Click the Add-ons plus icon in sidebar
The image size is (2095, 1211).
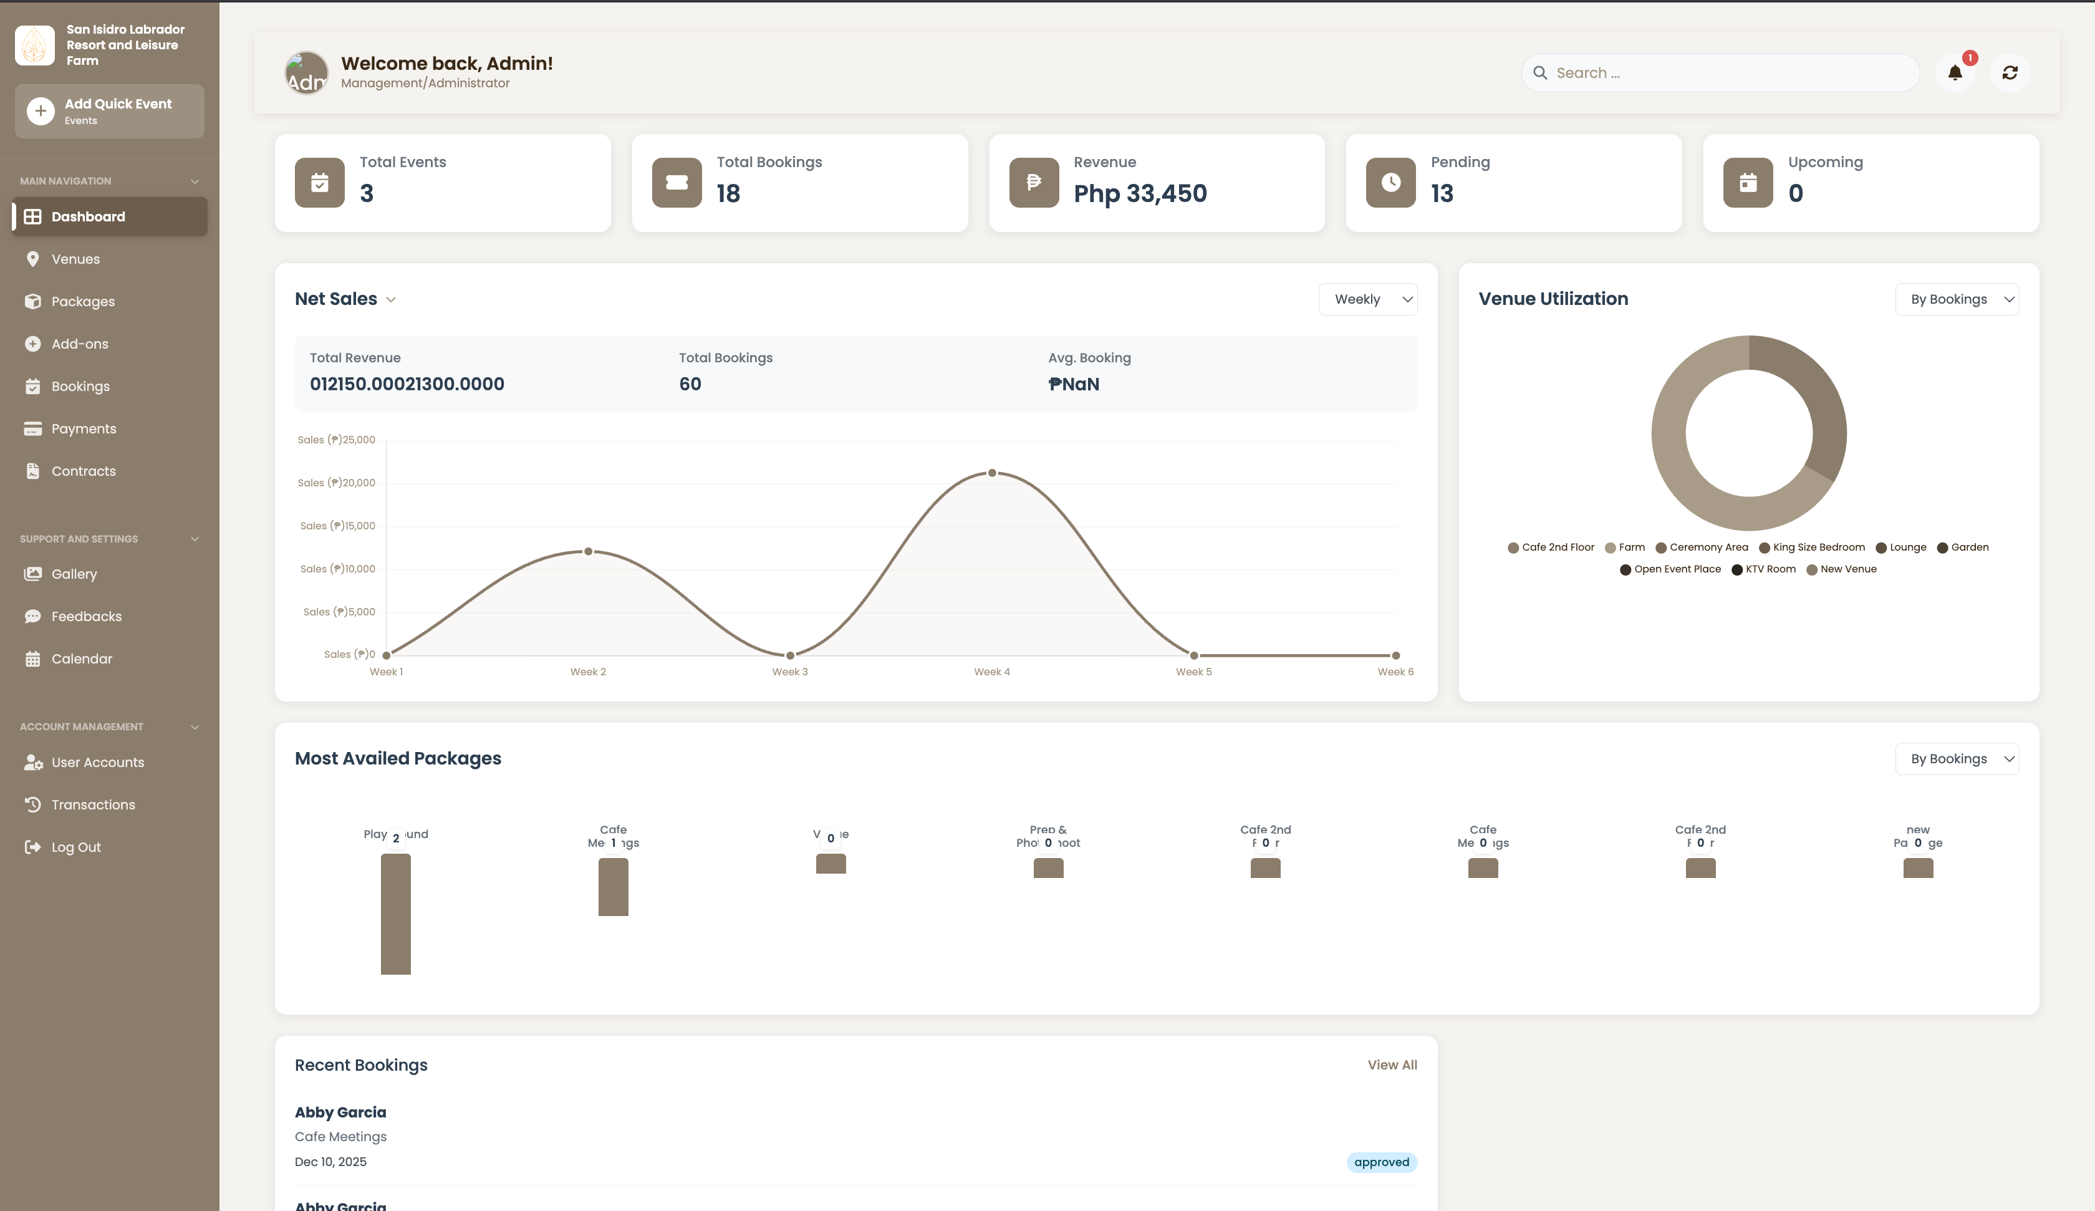33,344
